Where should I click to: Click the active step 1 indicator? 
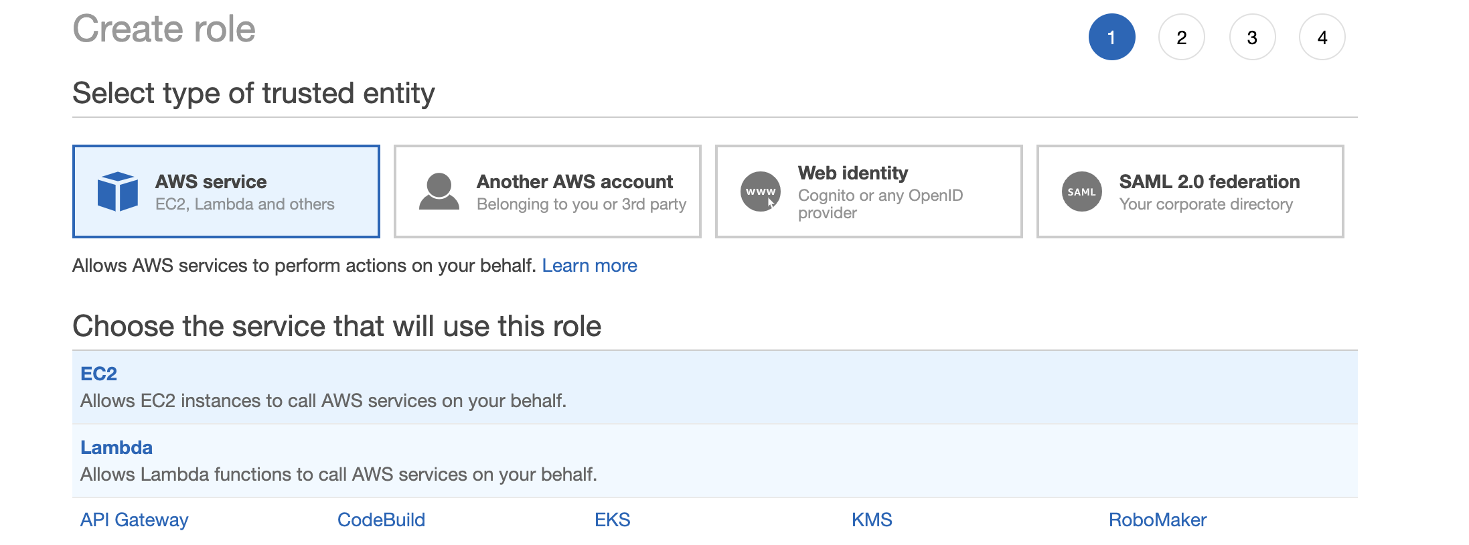click(1111, 37)
